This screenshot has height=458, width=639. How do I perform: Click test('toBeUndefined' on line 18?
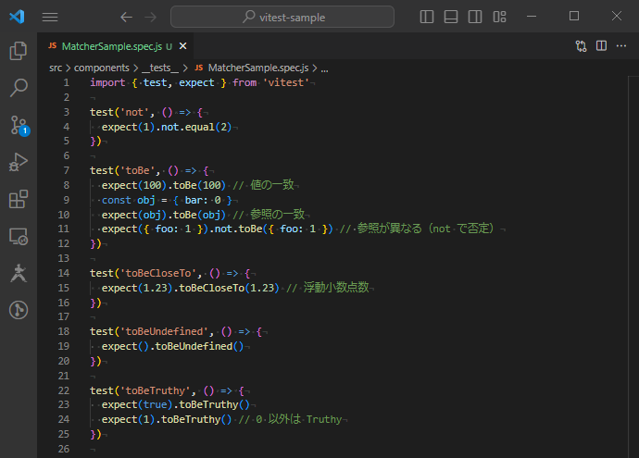[x=149, y=331]
